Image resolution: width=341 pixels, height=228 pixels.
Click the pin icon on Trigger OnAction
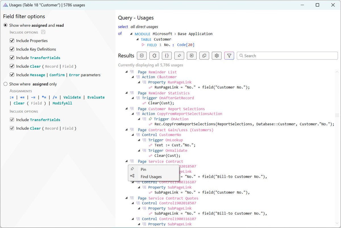point(150,119)
